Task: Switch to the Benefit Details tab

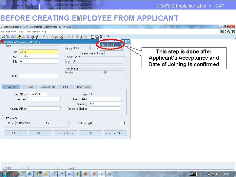Action: tap(83, 87)
